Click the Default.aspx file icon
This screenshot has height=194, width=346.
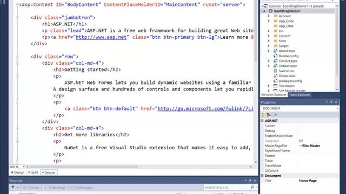tap(275, 66)
